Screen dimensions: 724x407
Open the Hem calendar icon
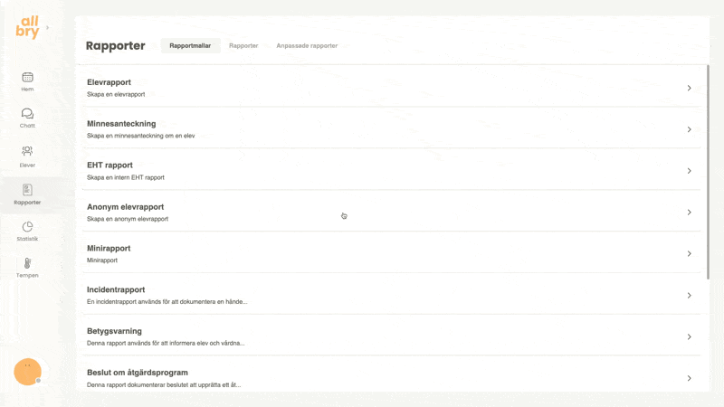27,78
